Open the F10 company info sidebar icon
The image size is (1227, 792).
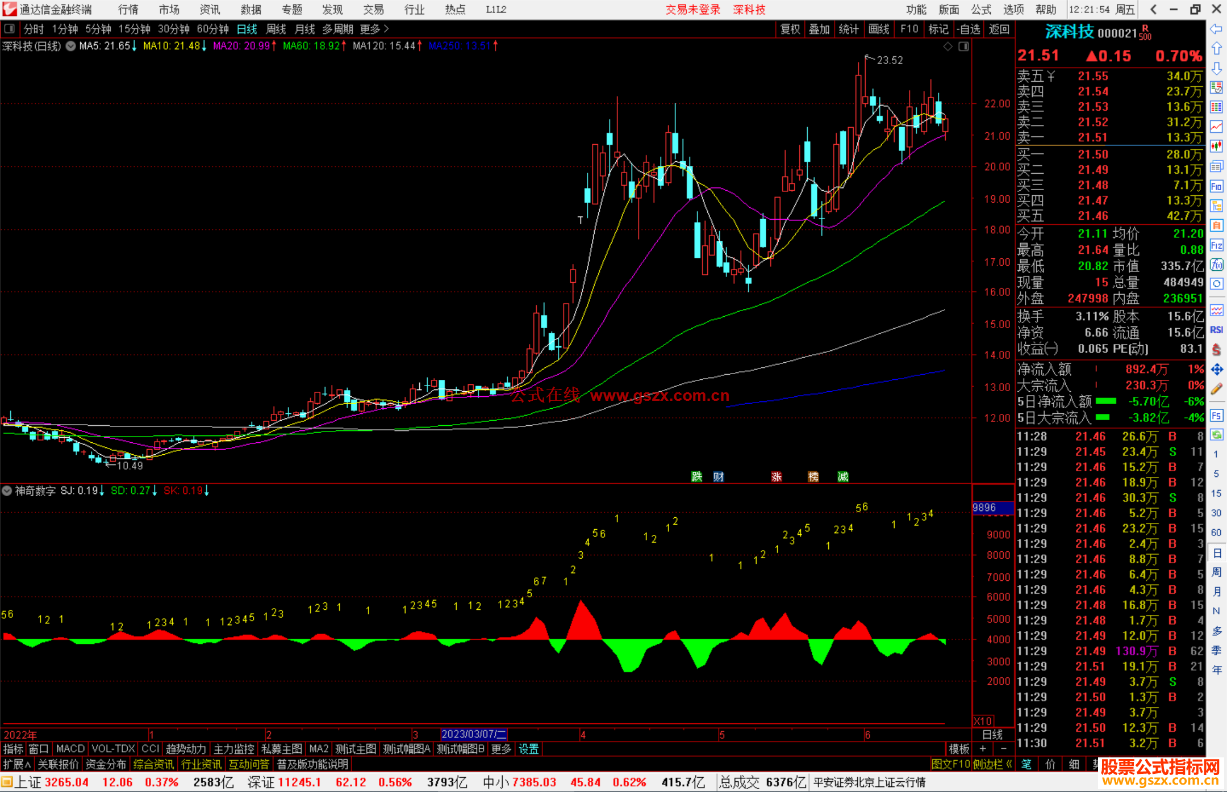(x=1216, y=186)
